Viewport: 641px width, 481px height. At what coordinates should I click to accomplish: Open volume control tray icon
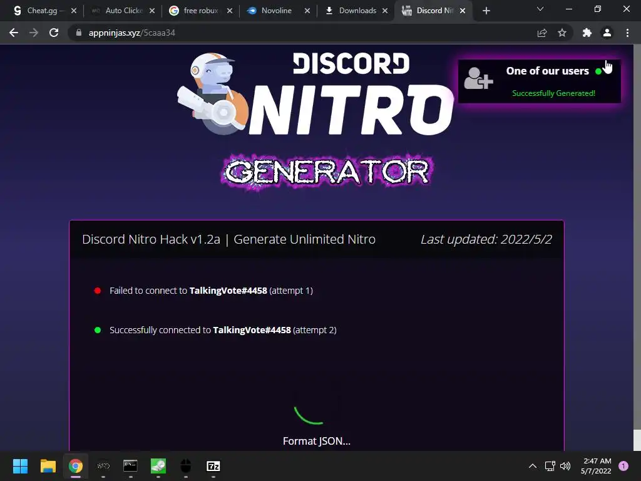tap(565, 466)
